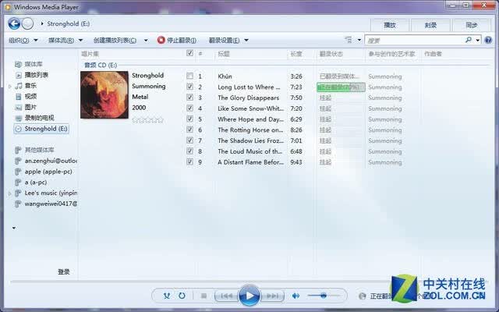499x312 pixels.
Task: Check the box for track 1 Khûn
Action: click(x=189, y=76)
